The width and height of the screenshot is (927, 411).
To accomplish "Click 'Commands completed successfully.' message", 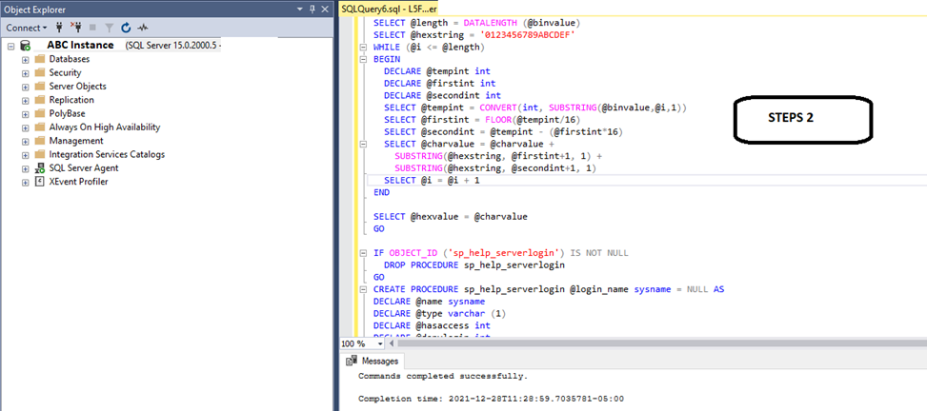I will 443,376.
